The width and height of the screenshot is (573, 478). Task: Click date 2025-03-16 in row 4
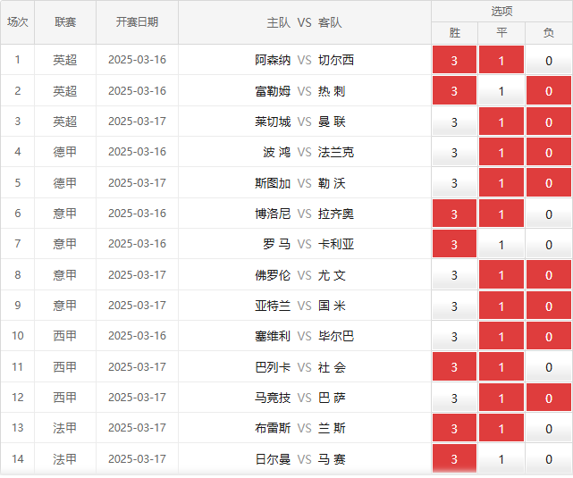(x=137, y=152)
